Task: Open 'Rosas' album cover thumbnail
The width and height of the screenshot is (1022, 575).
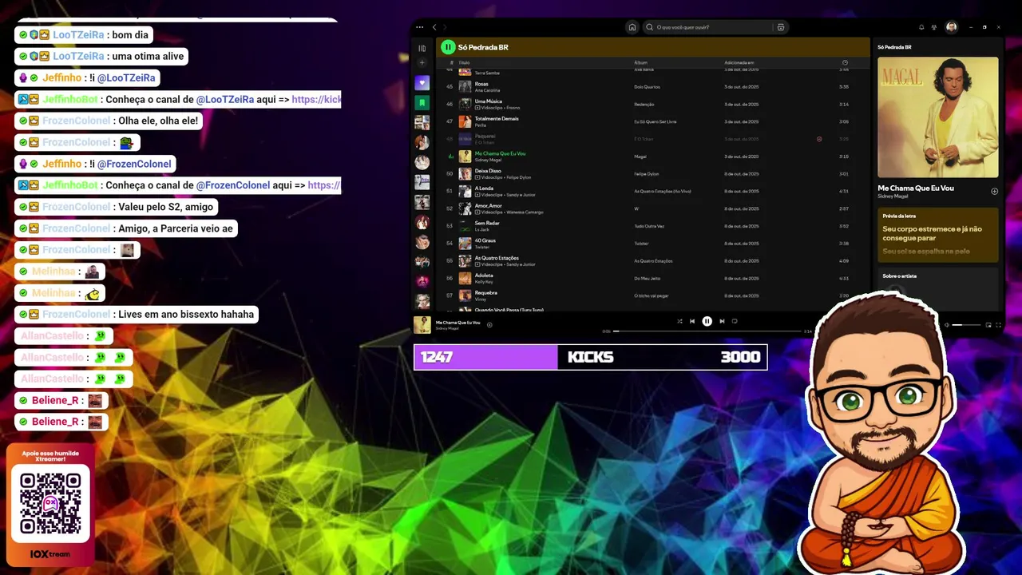Action: (x=465, y=86)
